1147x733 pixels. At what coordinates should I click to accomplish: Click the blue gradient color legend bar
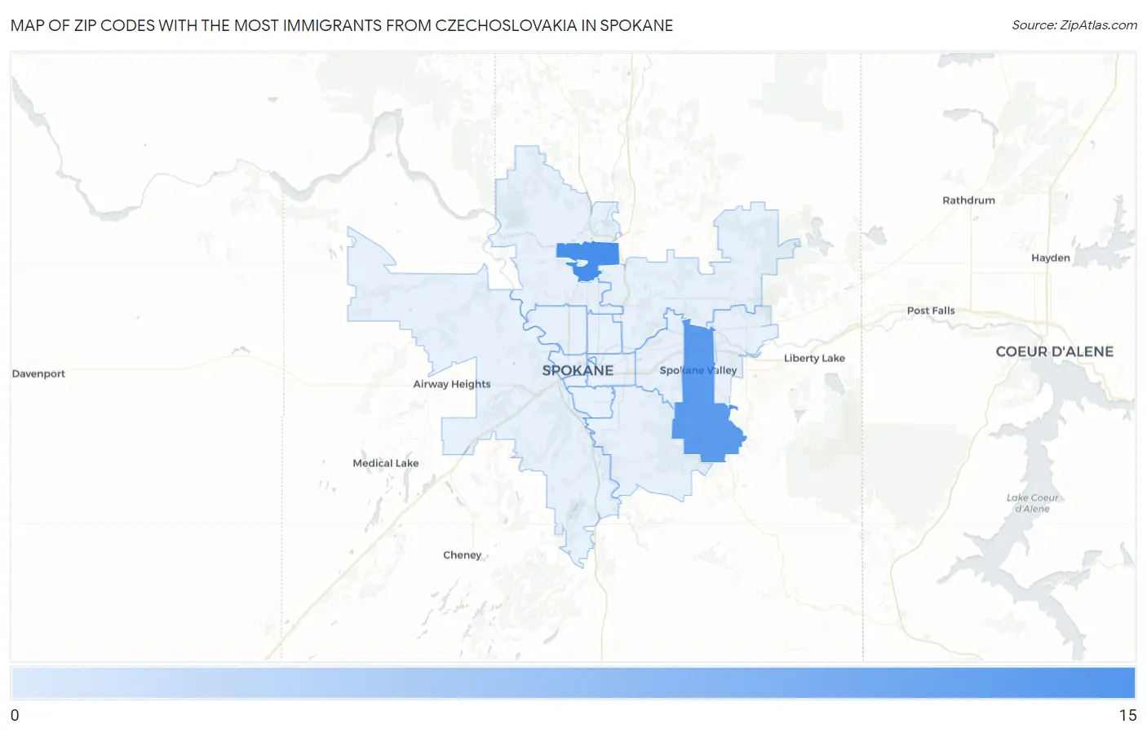click(573, 683)
